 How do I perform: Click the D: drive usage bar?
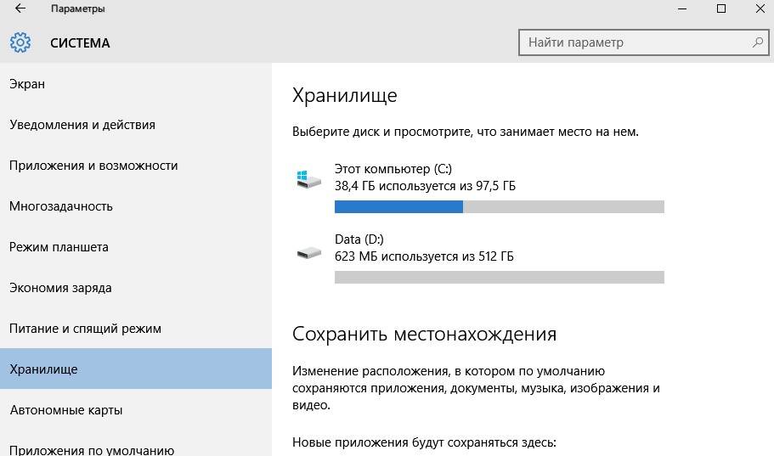tap(499, 277)
